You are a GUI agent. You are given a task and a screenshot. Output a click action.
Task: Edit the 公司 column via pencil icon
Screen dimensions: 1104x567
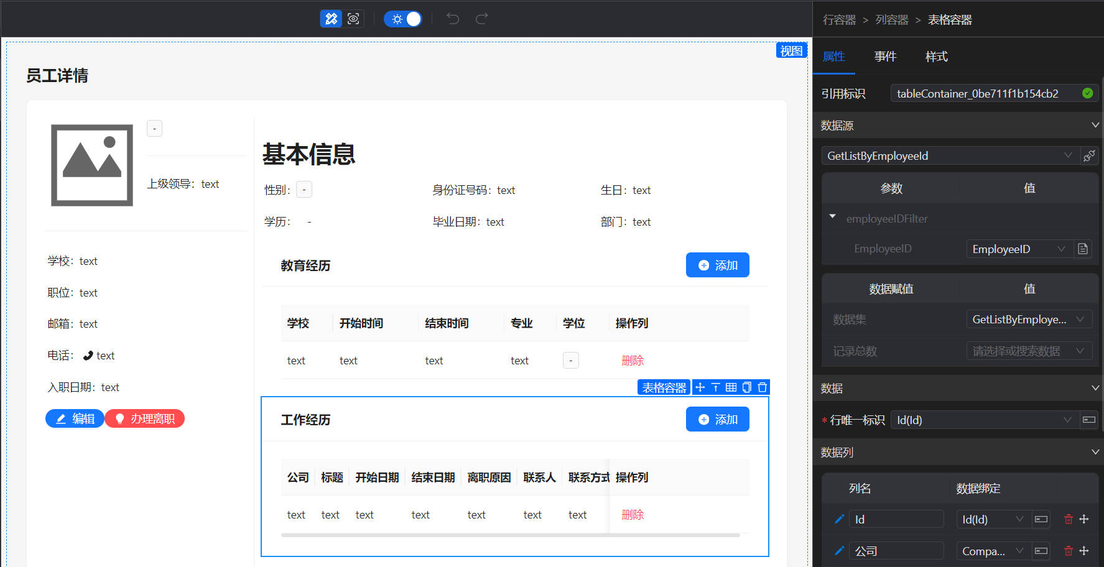(x=838, y=551)
